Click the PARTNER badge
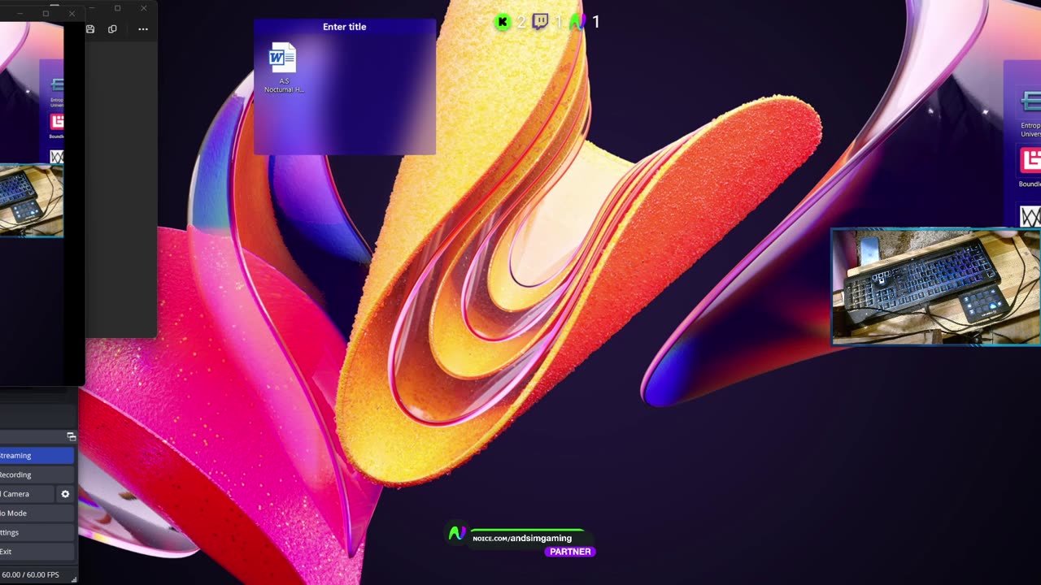Screen dimensions: 1041x585 [x=570, y=552]
